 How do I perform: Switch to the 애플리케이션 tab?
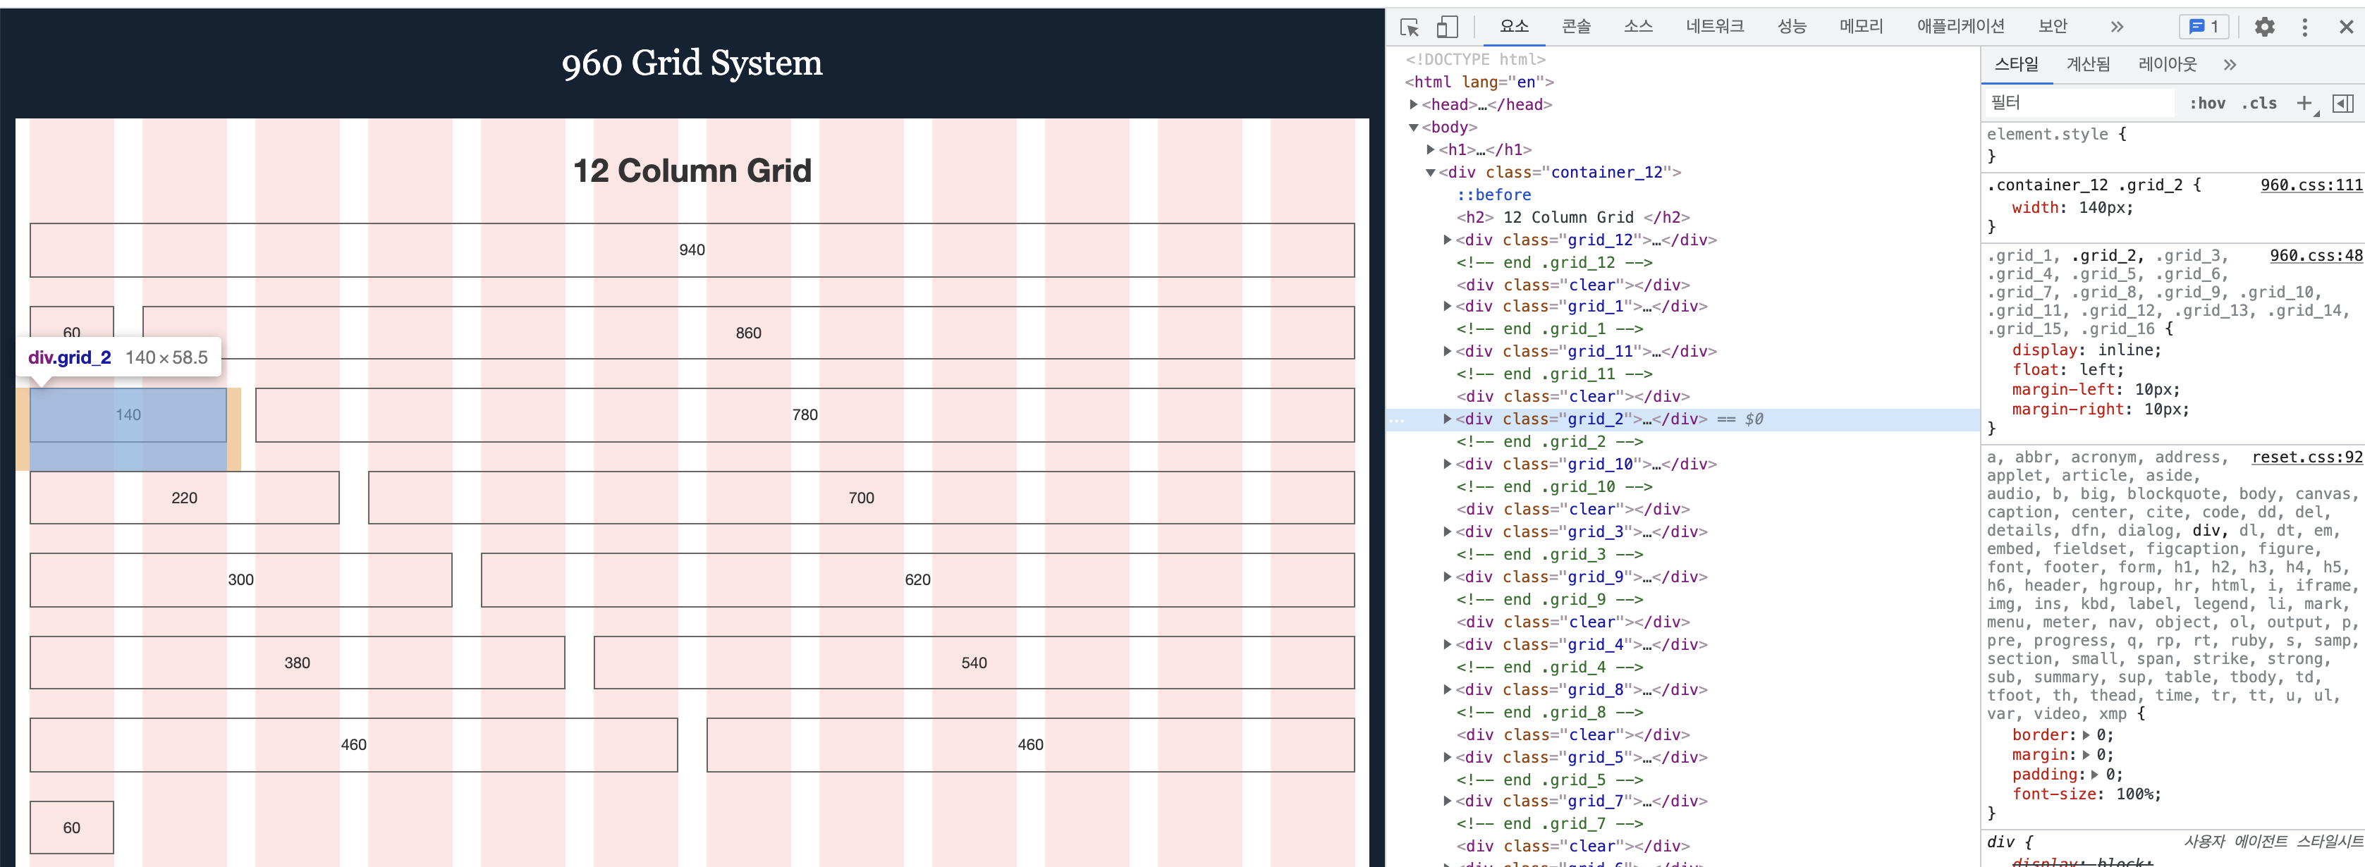click(1960, 27)
